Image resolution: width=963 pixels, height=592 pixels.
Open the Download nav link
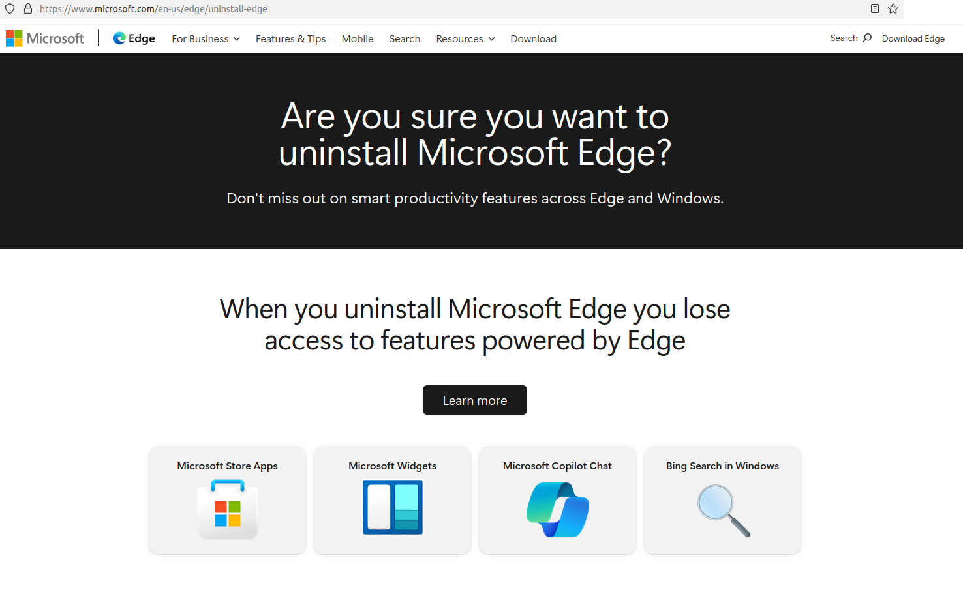pyautogui.click(x=534, y=39)
